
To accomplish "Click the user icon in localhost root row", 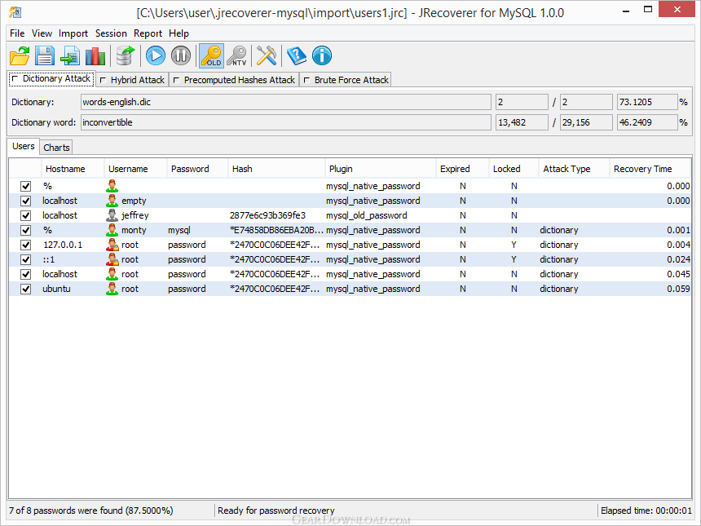I will [112, 274].
